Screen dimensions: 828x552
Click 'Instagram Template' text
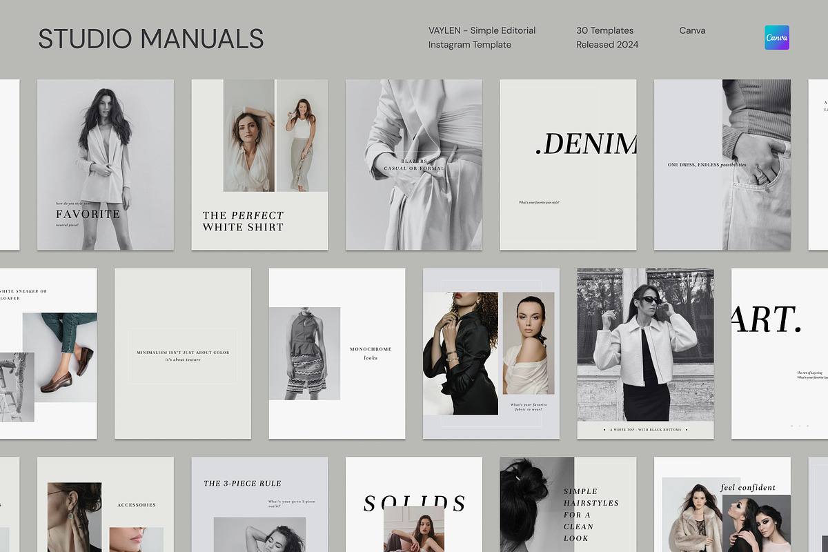click(470, 45)
